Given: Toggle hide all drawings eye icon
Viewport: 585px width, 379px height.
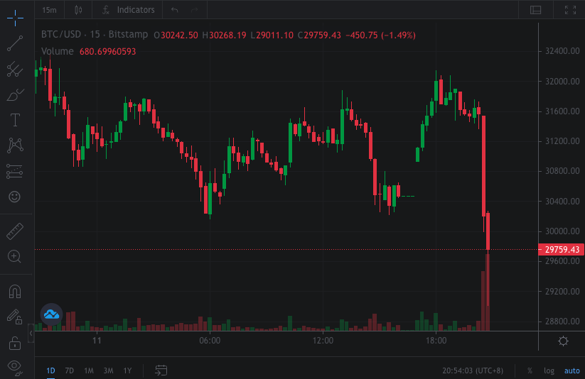Looking at the screenshot, I should [x=15, y=366].
